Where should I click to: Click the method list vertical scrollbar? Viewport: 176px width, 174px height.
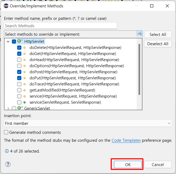pos(139,69)
